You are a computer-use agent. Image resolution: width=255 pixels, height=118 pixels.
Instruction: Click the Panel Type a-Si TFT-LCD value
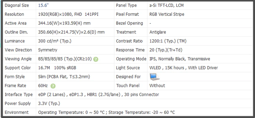click(167, 5)
